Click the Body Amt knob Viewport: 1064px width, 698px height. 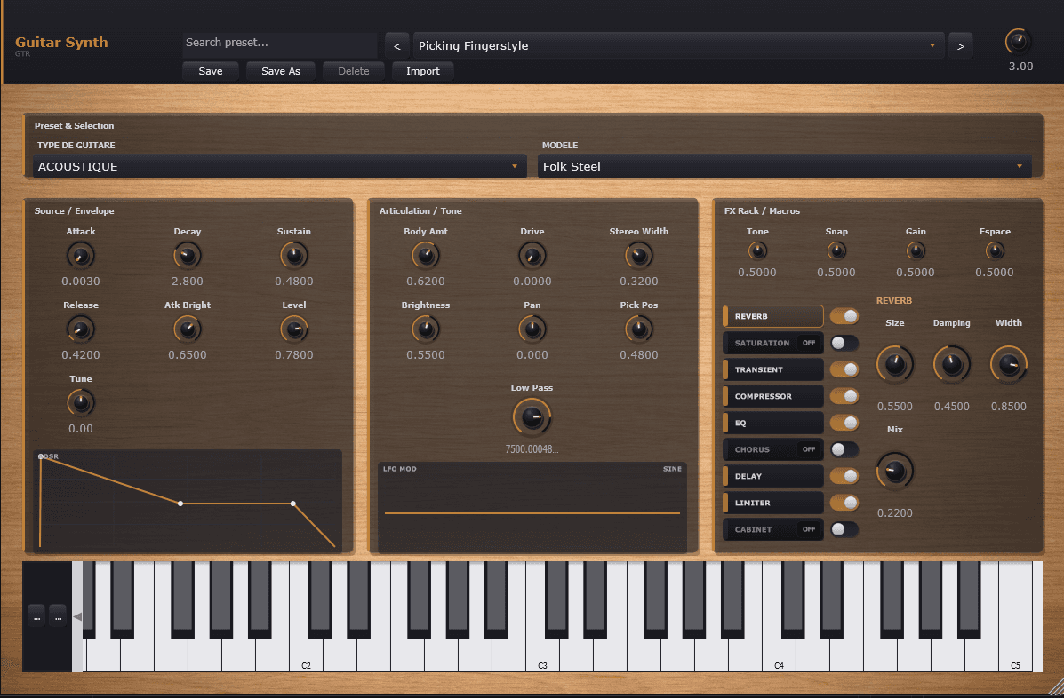(x=426, y=256)
